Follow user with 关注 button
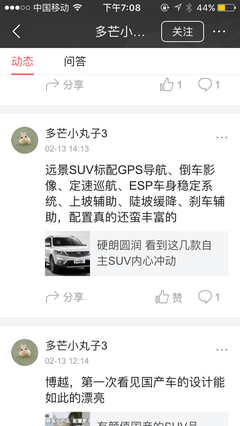The image size is (240, 426). pyautogui.click(x=183, y=31)
